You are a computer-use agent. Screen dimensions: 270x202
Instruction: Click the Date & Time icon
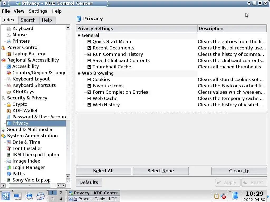9,142
